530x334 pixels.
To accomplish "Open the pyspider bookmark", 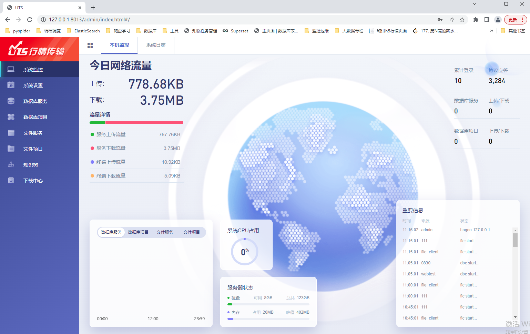I will click(x=18, y=31).
